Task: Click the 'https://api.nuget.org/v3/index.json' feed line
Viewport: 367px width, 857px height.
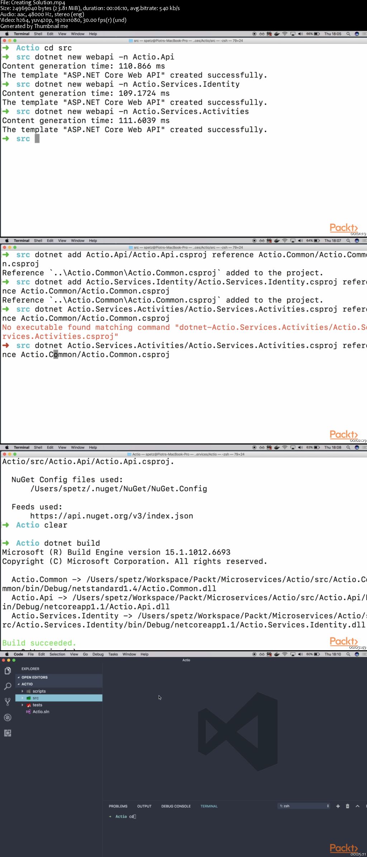Action: click(111, 516)
